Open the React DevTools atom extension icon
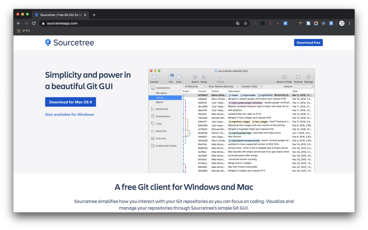The image size is (368, 230). [x=324, y=23]
